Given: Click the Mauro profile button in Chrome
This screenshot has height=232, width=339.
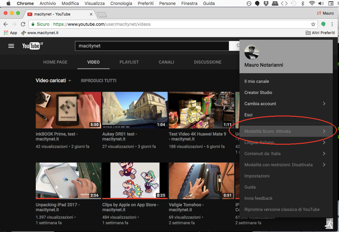Looking at the screenshot, I should tap(325, 13).
